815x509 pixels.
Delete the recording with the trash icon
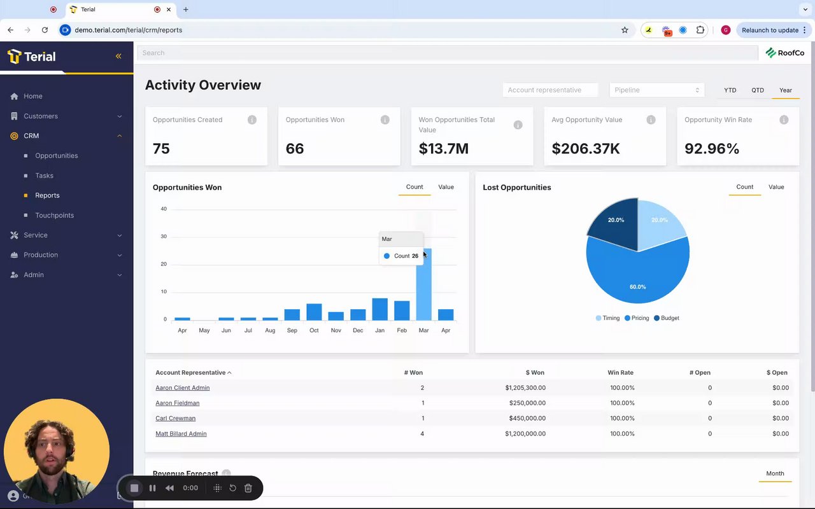click(x=248, y=488)
